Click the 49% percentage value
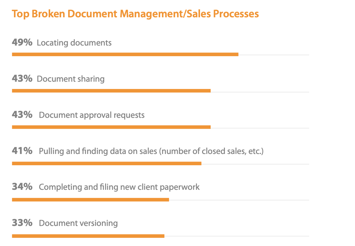This screenshot has width=355, height=246. pos(22,42)
